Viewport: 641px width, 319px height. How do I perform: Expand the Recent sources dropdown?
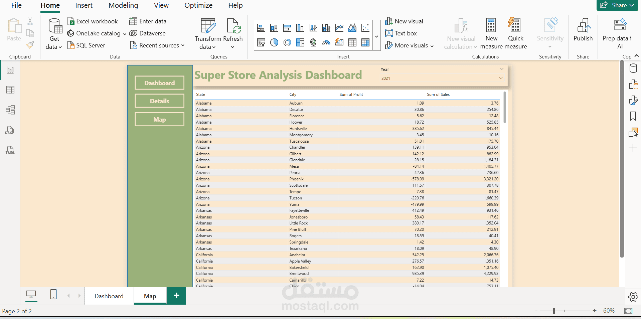tap(183, 45)
